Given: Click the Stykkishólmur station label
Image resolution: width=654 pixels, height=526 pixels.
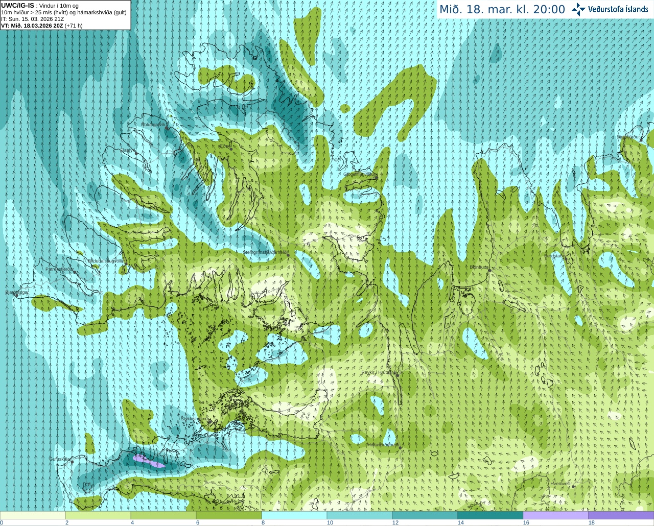Looking at the screenshot, I should point(195,419).
